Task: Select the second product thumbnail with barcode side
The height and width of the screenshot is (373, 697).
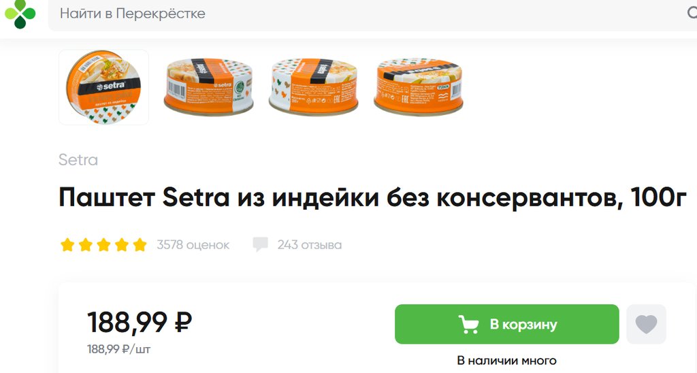Action: coord(208,86)
